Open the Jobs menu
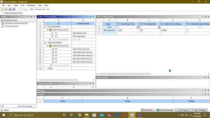 click(x=40, y=5)
